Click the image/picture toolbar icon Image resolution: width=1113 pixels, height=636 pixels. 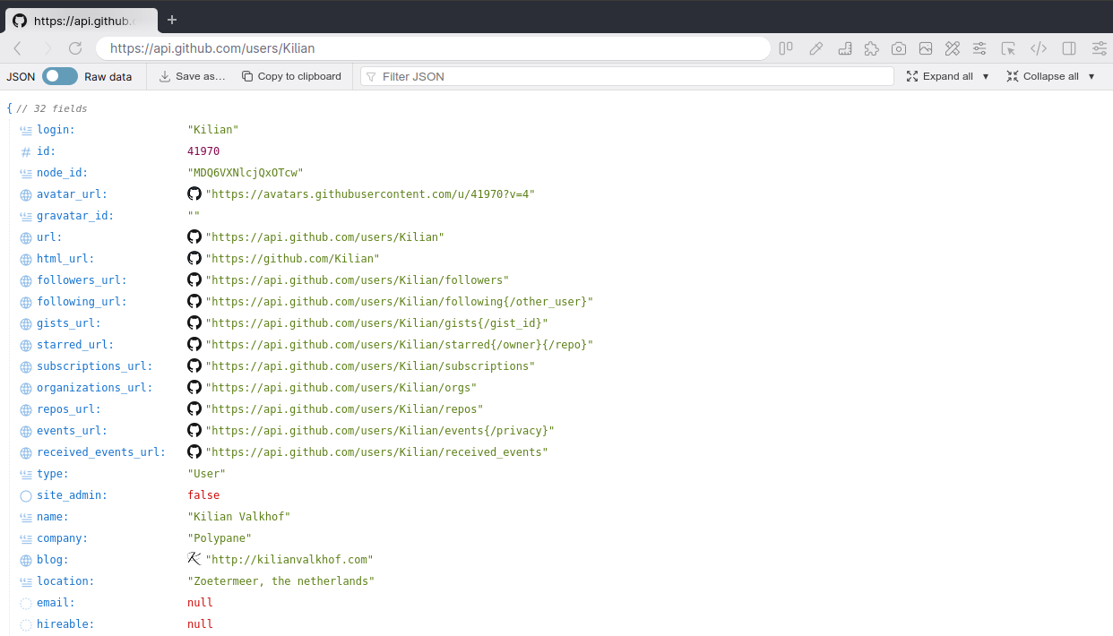click(x=926, y=48)
